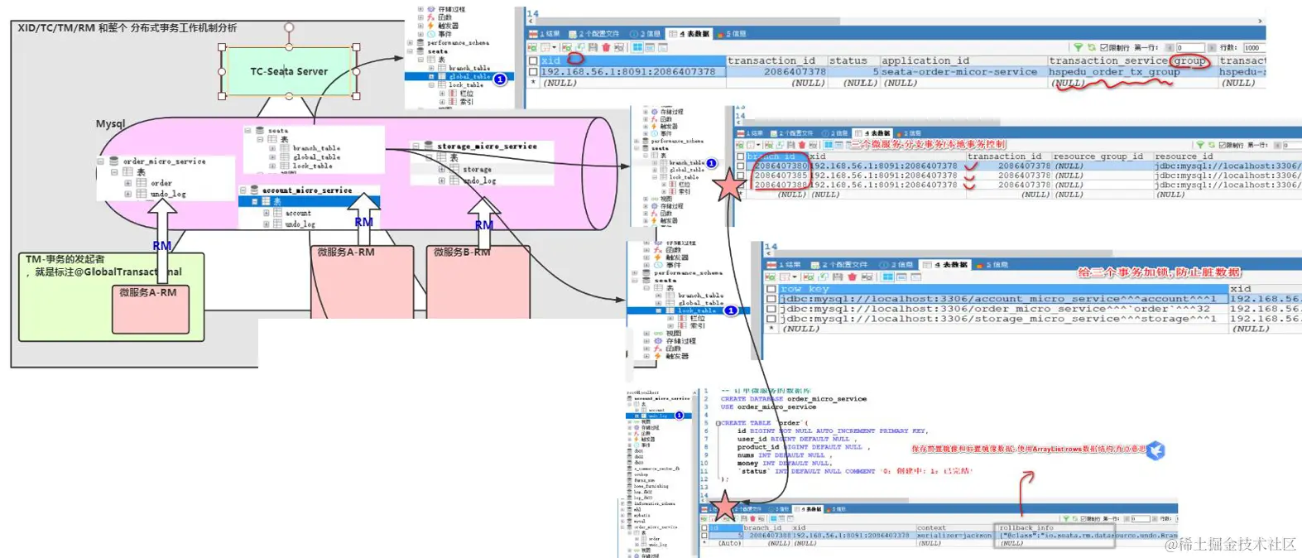Tick checkbox of branch_id 2086407380 row
Screen dimensions: 1302x558
(x=741, y=166)
